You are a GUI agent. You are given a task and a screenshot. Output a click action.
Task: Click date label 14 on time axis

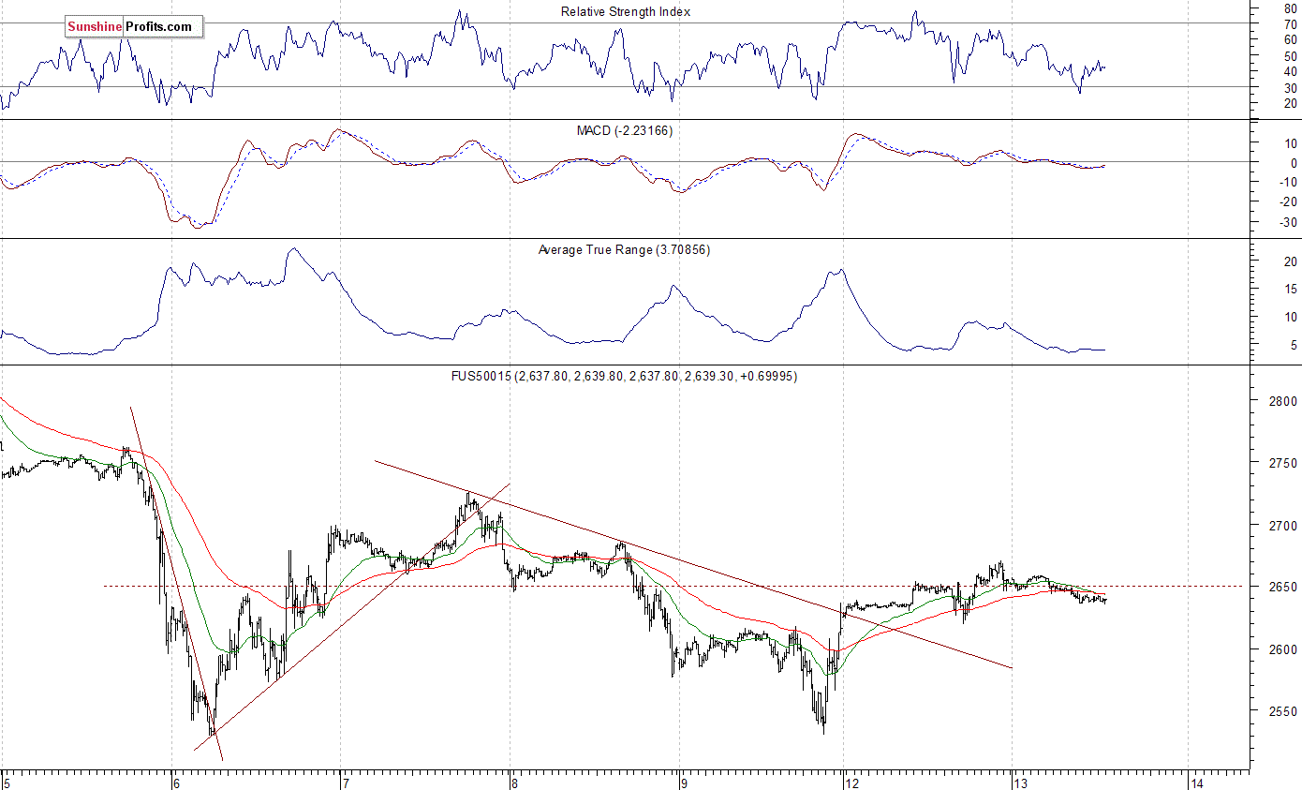tap(1197, 783)
